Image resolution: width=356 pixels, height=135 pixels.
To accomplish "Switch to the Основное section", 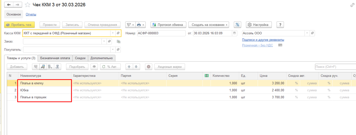I will [14, 14].
